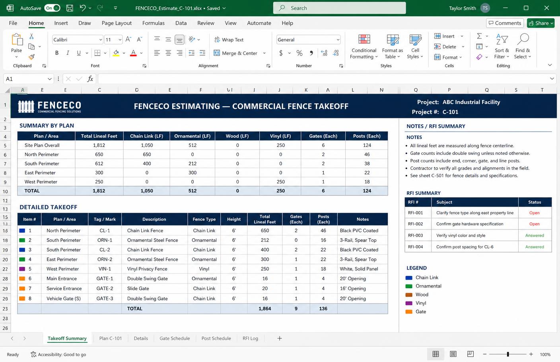This screenshot has height=362, width=560.
Task: Click the Paste clipboard icon
Action: pos(17,40)
